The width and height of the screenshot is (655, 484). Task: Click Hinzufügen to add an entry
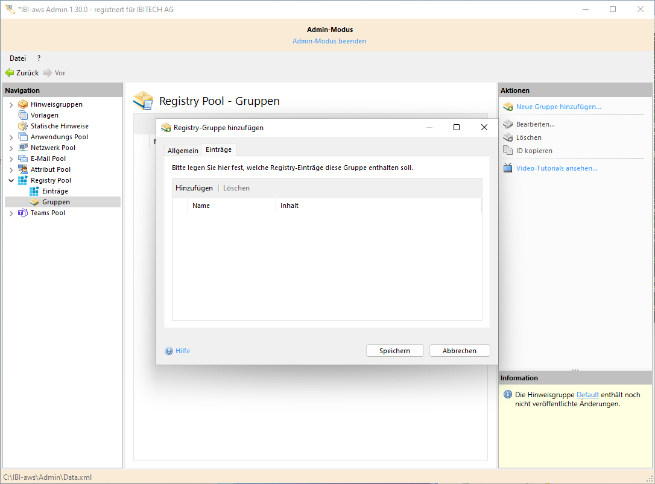[x=194, y=188]
